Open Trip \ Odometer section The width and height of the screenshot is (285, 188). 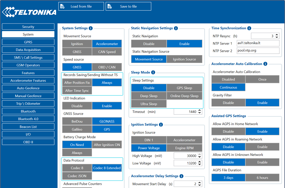tap(28, 103)
